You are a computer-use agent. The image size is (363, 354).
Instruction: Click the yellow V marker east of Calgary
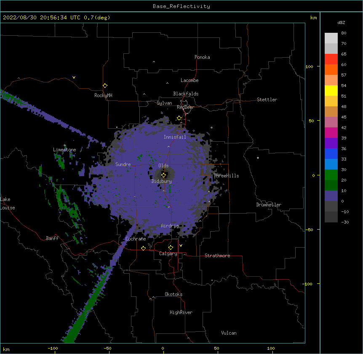pos(181,246)
